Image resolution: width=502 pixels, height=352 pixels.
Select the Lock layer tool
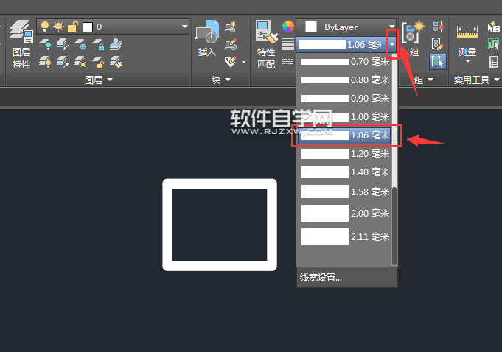(x=98, y=44)
